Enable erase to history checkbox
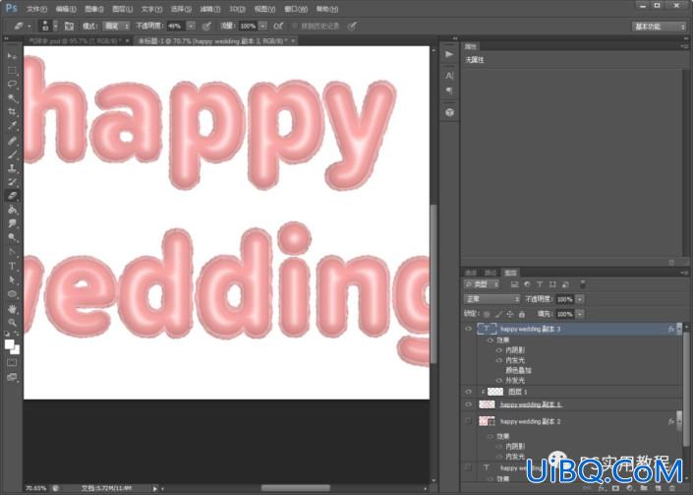The height and width of the screenshot is (495, 693). tap(294, 27)
